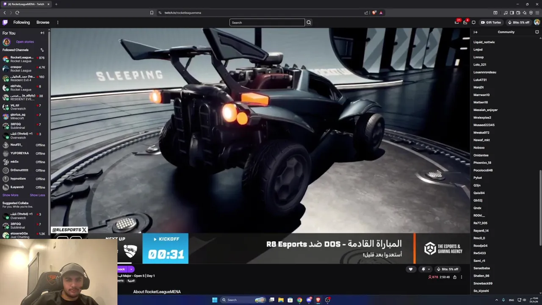
Task: Sort the Followed Channels list
Action: tap(42, 50)
